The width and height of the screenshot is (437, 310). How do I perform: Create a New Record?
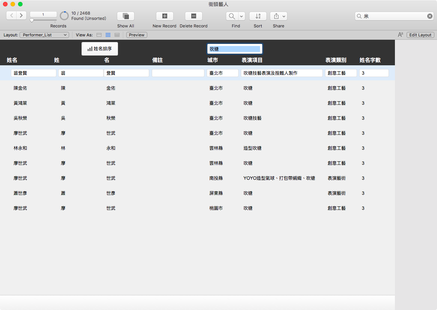(x=165, y=16)
